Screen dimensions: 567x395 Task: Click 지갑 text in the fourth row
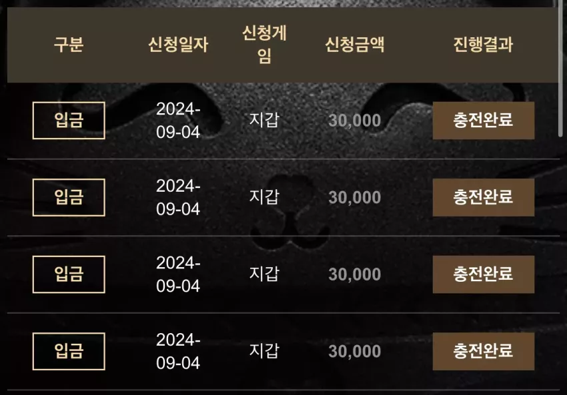(264, 350)
